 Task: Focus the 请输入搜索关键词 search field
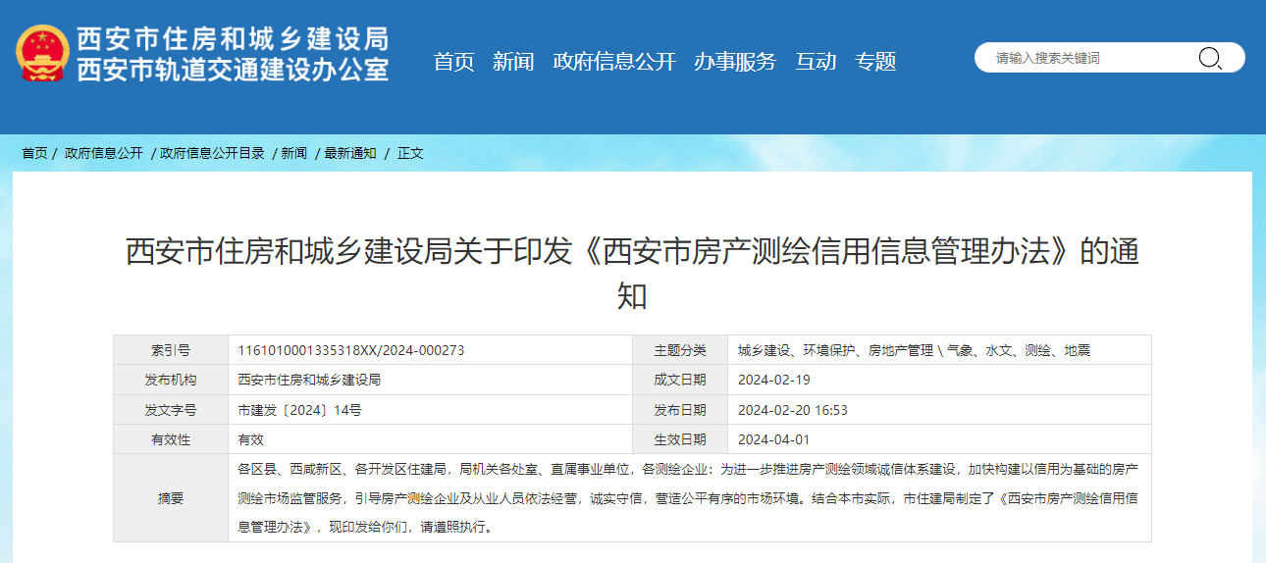(x=1089, y=58)
